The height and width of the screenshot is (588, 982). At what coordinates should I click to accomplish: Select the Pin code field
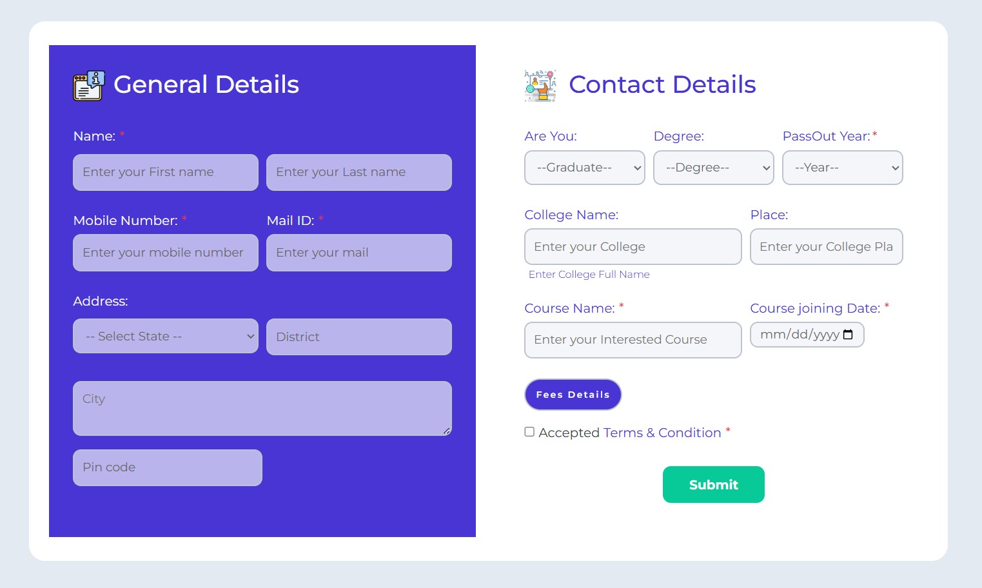click(168, 467)
